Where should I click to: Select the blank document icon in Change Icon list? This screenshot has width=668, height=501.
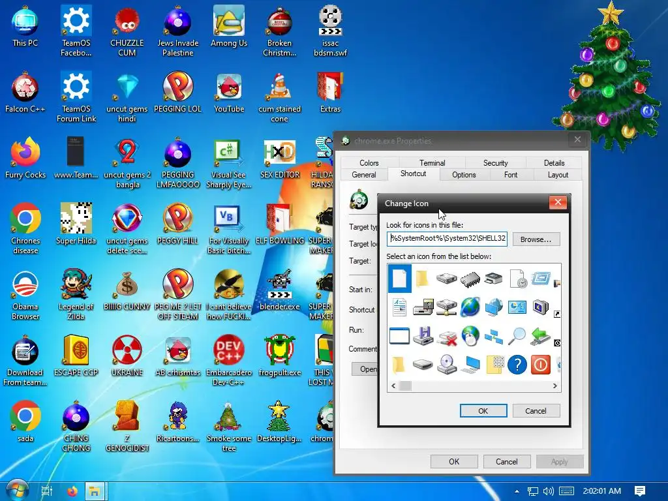(x=400, y=279)
